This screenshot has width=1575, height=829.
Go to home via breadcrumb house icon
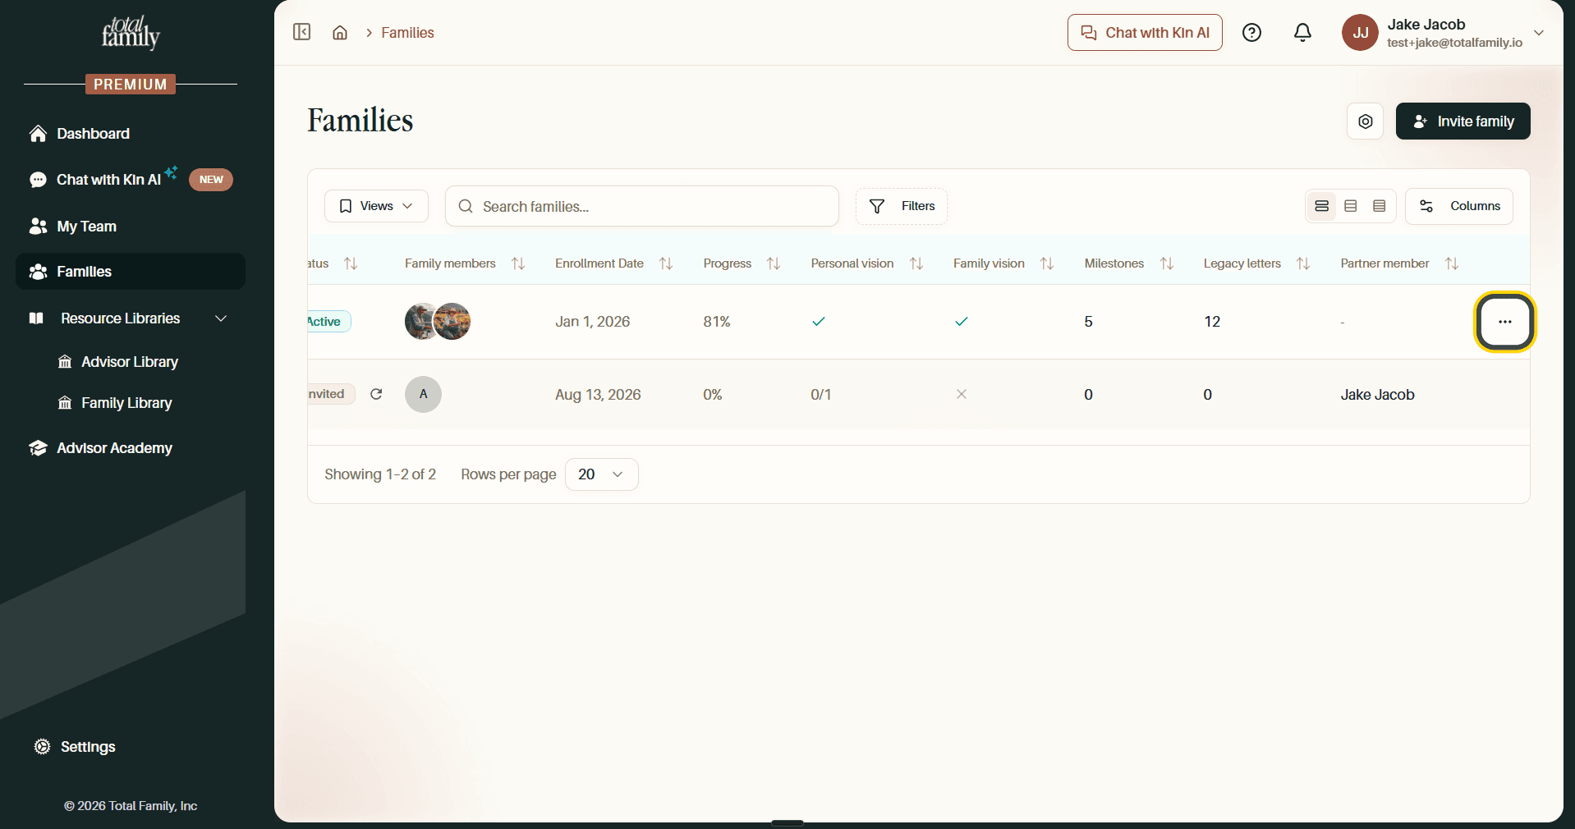[340, 33]
